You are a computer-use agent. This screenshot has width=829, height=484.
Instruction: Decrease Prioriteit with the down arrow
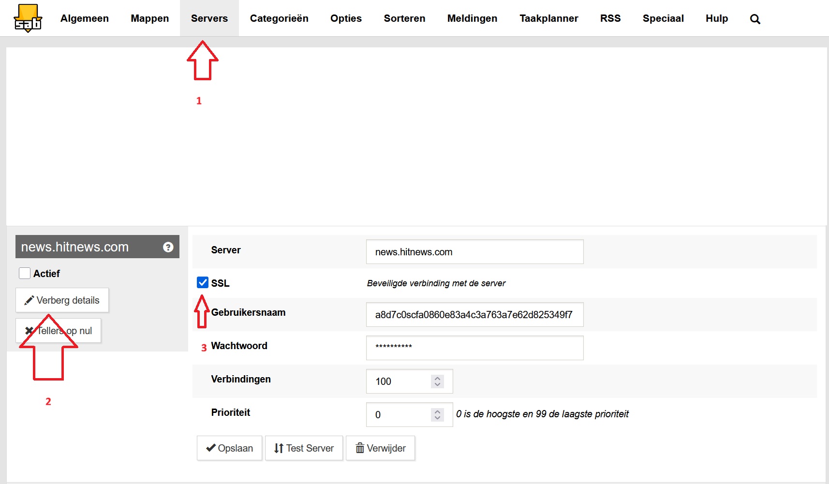[x=437, y=418]
